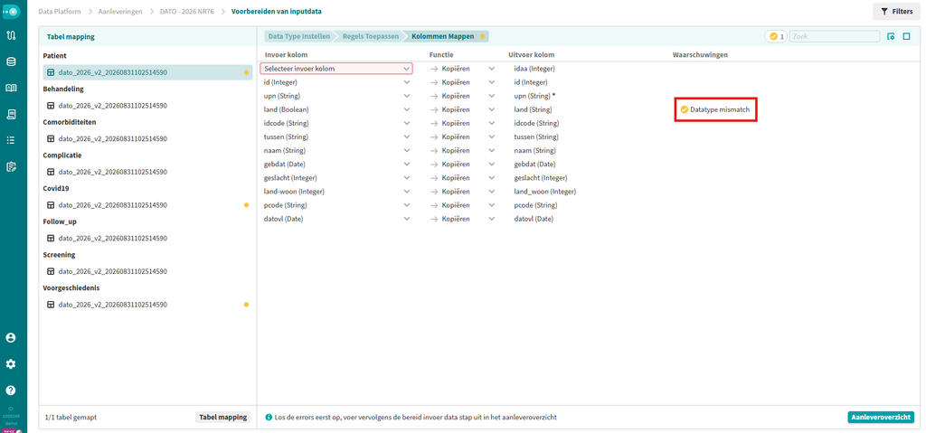This screenshot has height=433, width=926.
Task: Open the settings gear in the sidebar
Action: click(x=11, y=364)
